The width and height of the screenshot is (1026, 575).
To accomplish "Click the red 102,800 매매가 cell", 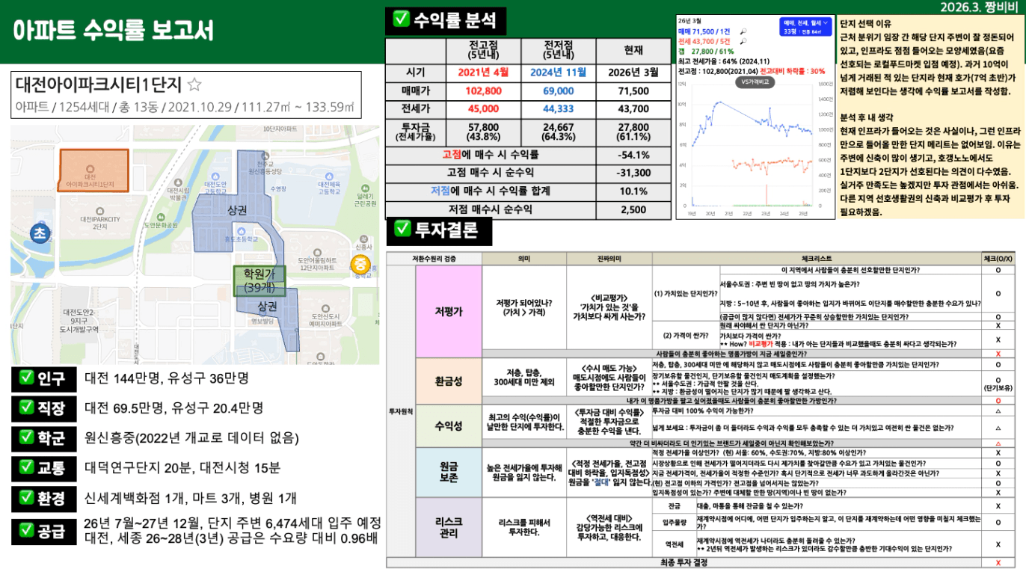I will click(483, 90).
